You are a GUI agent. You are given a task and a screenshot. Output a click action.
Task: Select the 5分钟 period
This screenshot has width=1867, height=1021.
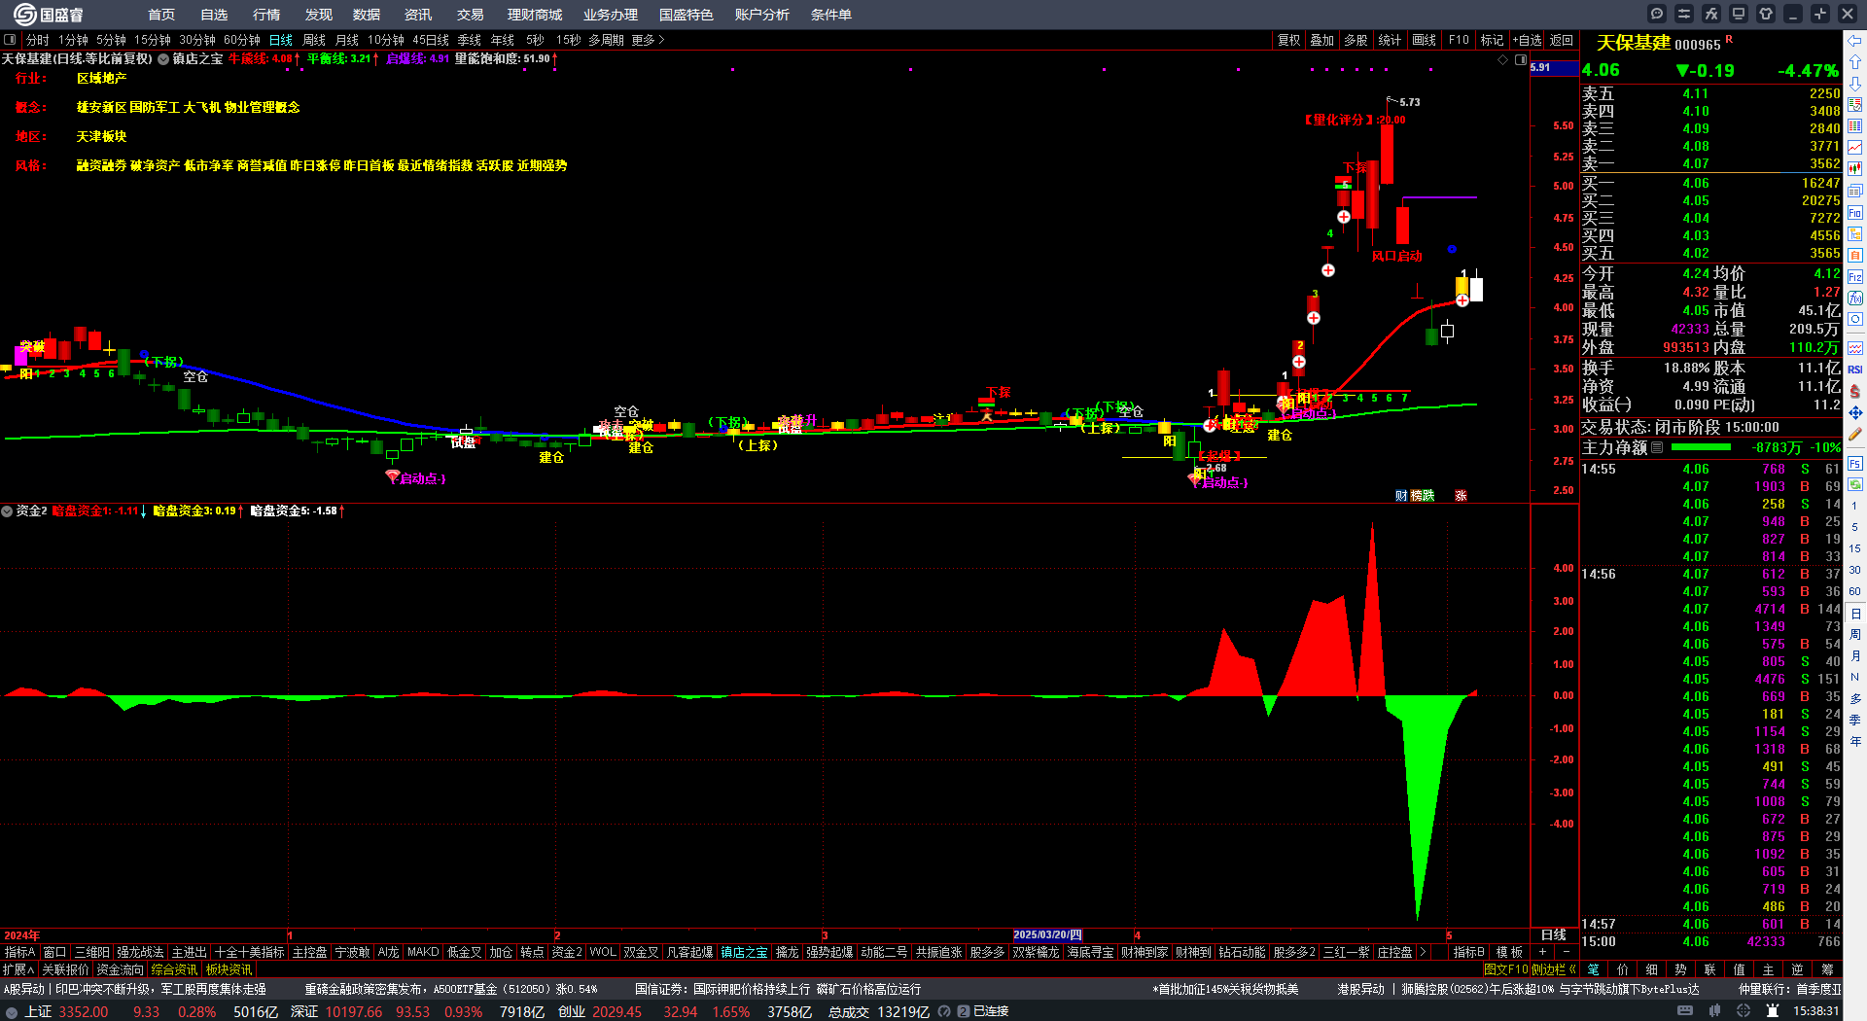click(x=111, y=40)
